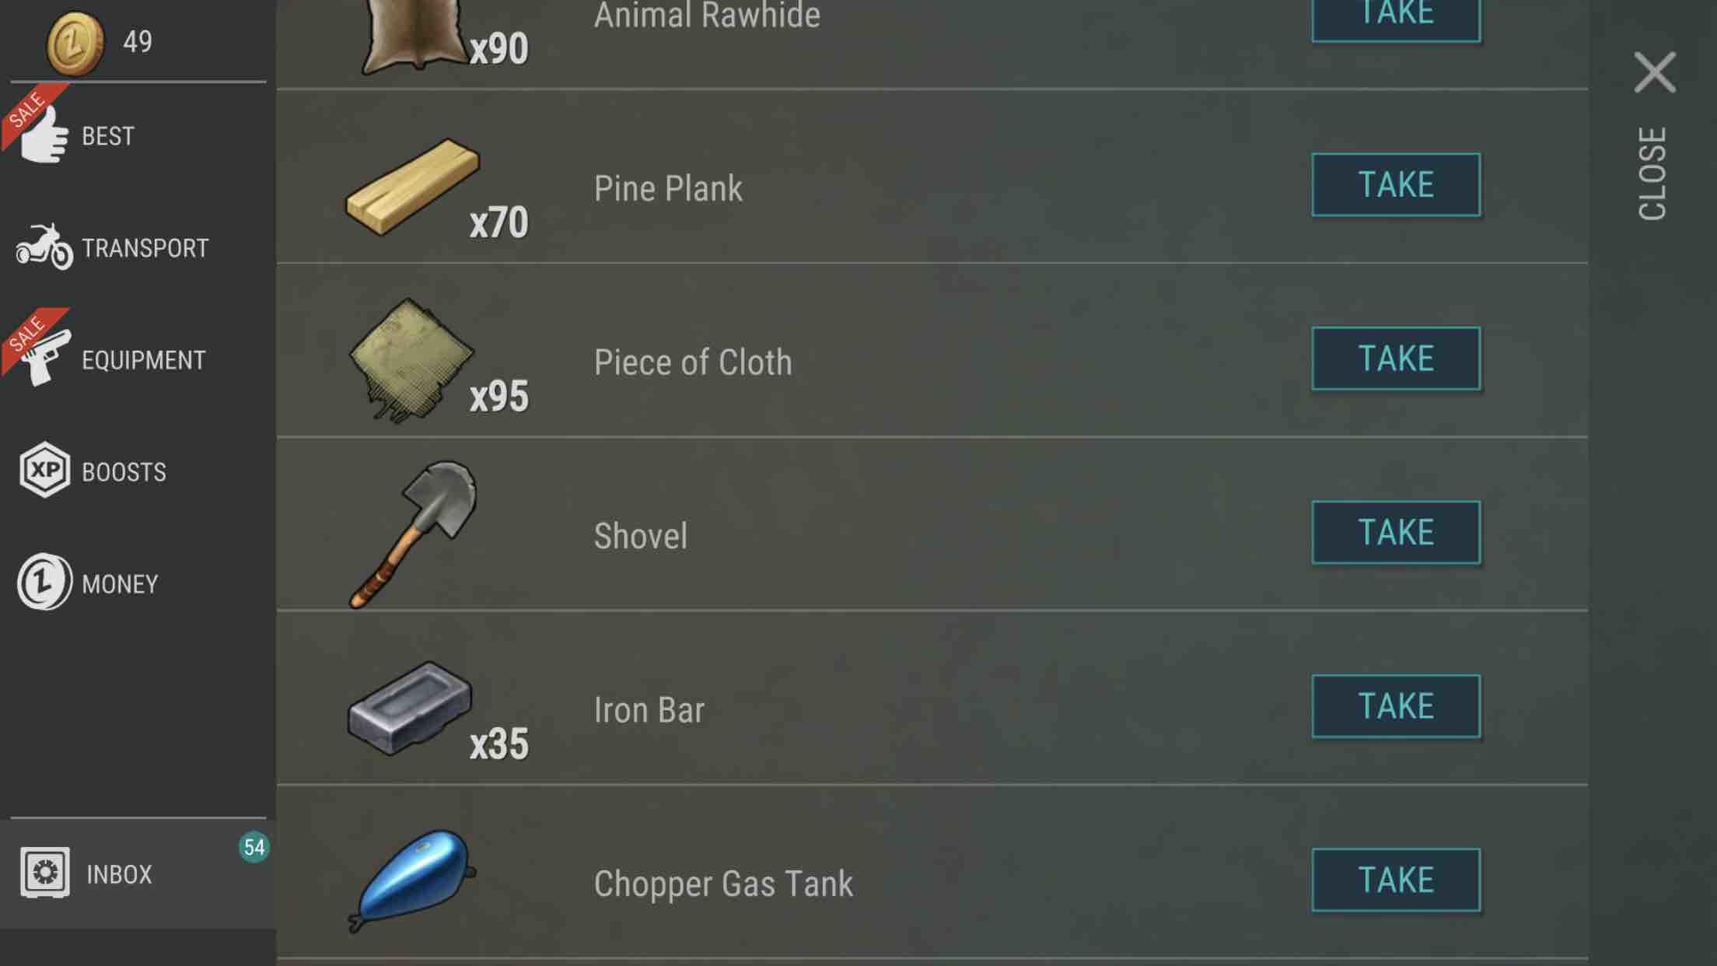Open the Best offers thumbs-up icon
This screenshot has height=966, width=1717.
(45, 135)
